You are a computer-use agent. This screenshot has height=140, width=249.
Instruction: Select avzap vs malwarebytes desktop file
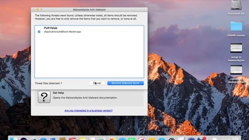[236, 48]
